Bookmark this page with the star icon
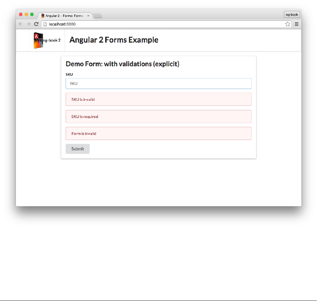 click(x=288, y=24)
